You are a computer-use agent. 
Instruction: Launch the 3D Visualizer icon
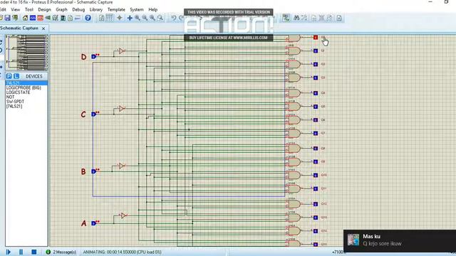48,18
